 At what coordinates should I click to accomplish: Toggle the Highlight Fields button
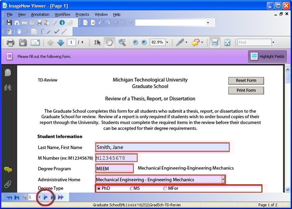(x=267, y=56)
